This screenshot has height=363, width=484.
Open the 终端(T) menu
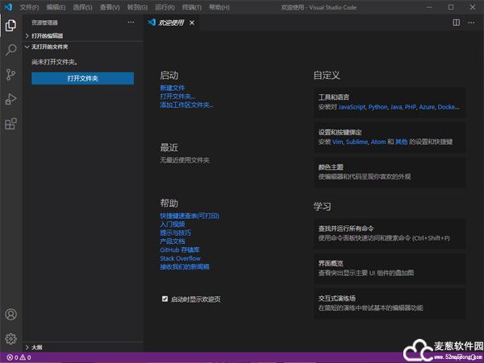(192, 7)
